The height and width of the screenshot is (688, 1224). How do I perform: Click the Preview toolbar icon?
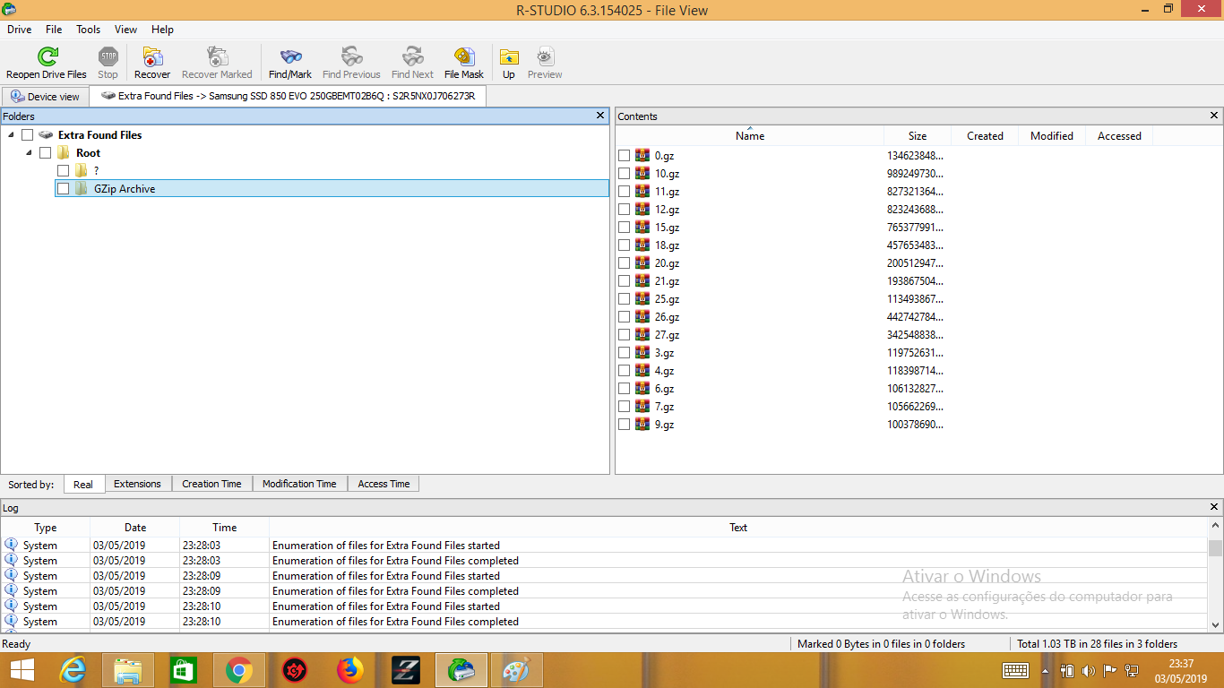tap(545, 57)
